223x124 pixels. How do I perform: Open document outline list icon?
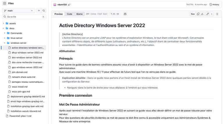[217, 14]
